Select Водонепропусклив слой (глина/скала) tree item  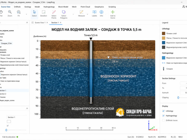click(15, 65)
